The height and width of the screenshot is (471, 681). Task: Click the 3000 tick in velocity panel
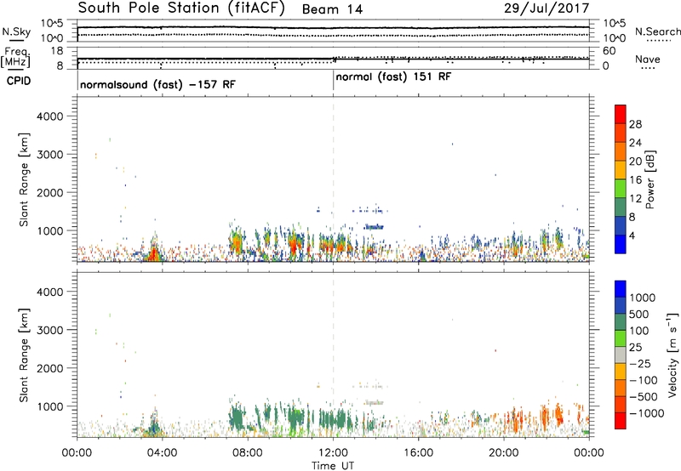pos(49,330)
